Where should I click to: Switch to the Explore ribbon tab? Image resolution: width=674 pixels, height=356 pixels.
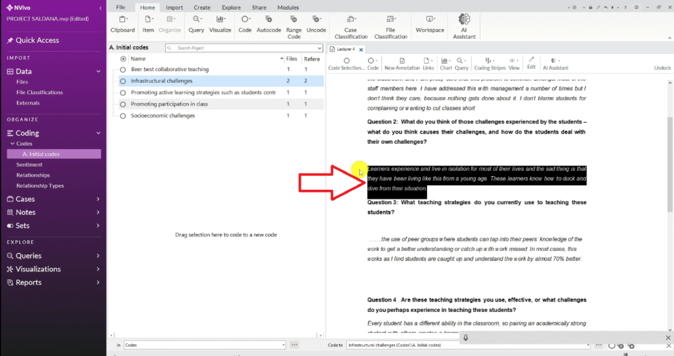point(230,7)
